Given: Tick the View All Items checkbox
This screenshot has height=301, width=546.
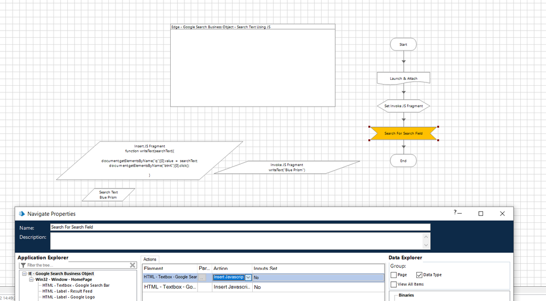Looking at the screenshot, I should (394, 284).
